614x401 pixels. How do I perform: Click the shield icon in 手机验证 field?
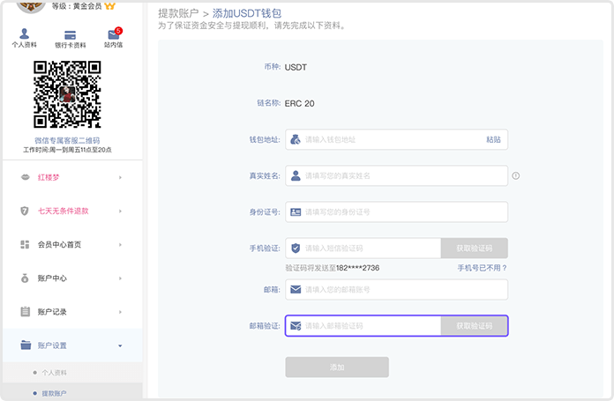point(296,248)
